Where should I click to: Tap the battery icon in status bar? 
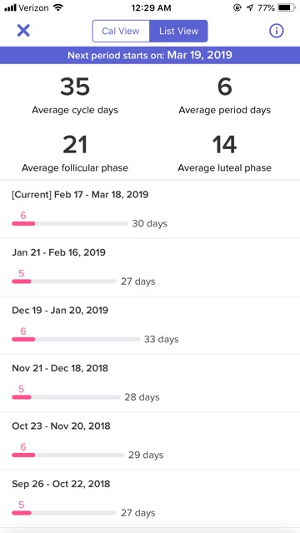287,7
